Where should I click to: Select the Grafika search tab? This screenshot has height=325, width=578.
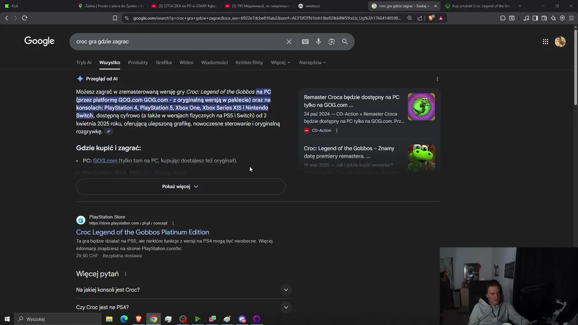pyautogui.click(x=163, y=62)
